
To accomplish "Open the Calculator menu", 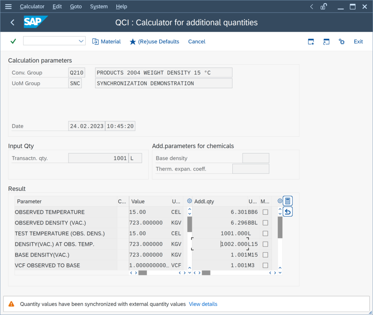I will tap(32, 7).
